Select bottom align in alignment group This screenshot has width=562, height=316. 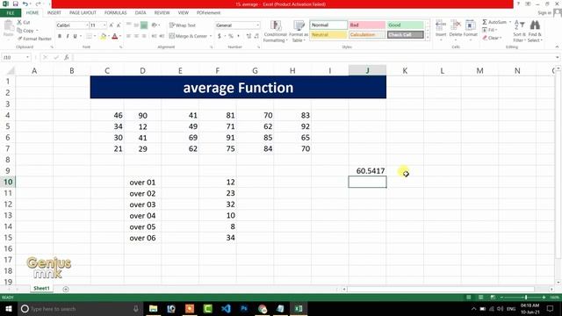pyautogui.click(x=144, y=25)
